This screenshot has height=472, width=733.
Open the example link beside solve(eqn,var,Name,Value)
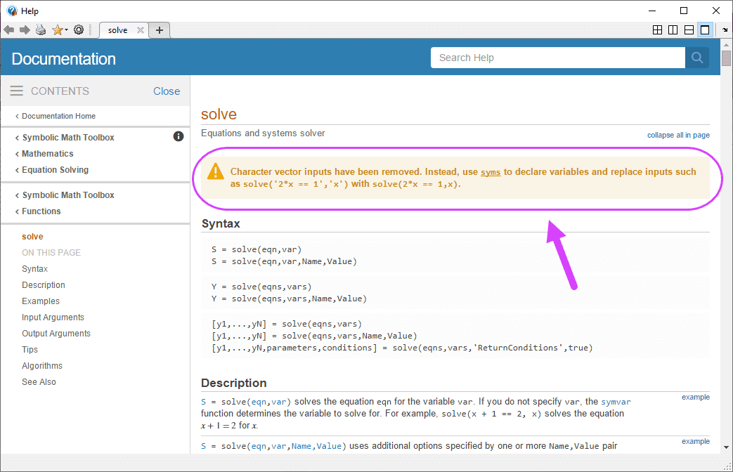(696, 441)
